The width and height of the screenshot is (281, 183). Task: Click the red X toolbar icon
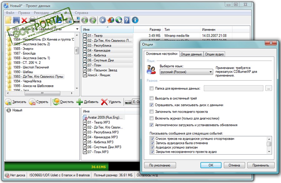pos(24,20)
